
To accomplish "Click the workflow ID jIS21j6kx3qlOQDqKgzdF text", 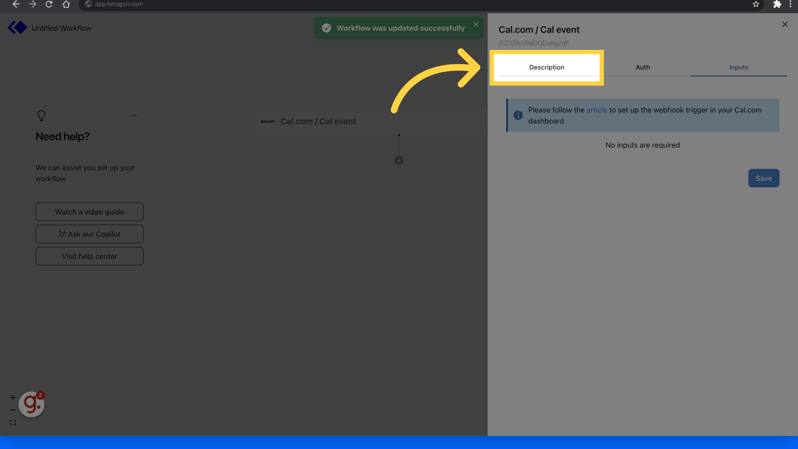I will [534, 43].
